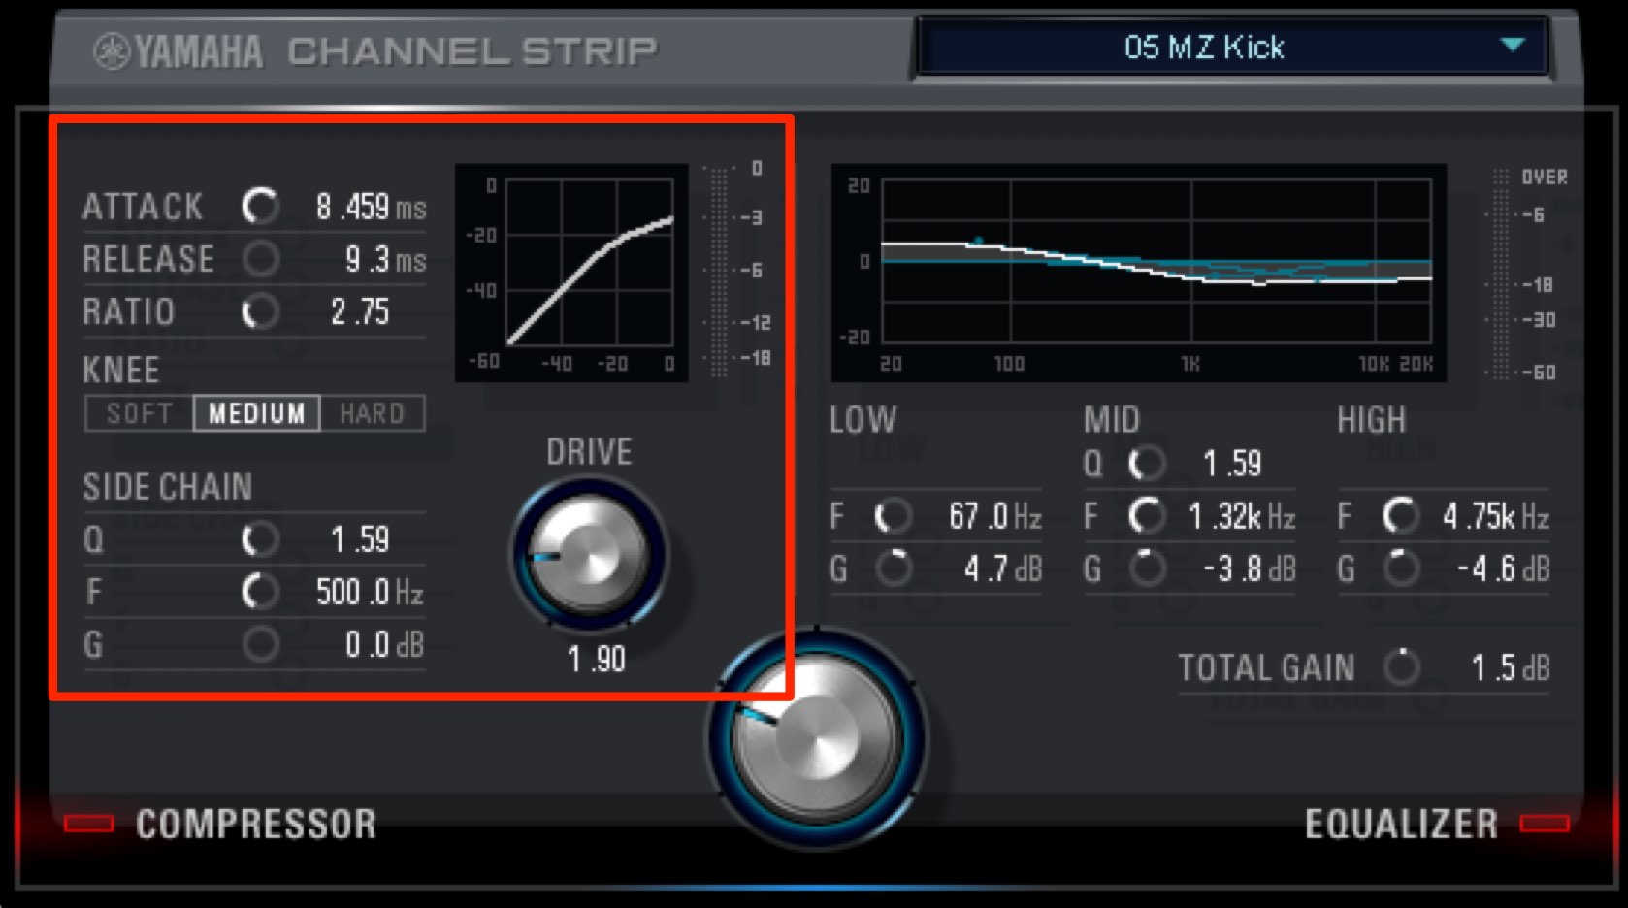Image resolution: width=1628 pixels, height=908 pixels.
Task: Click the mid frequency value 1.32k Hz
Action: (1242, 516)
